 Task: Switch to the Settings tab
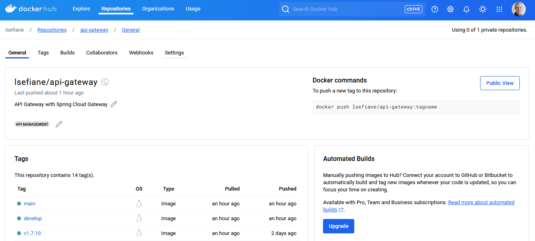(x=174, y=53)
